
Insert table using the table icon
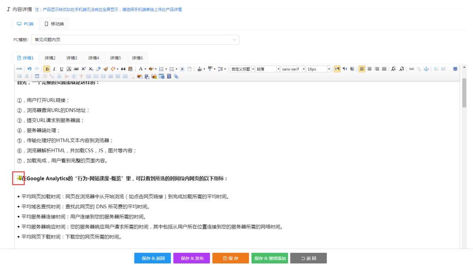(x=37, y=76)
